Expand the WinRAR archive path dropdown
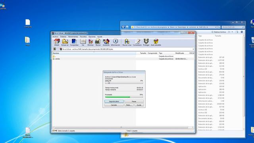Screen dimensions: 254x143 point(193,49)
